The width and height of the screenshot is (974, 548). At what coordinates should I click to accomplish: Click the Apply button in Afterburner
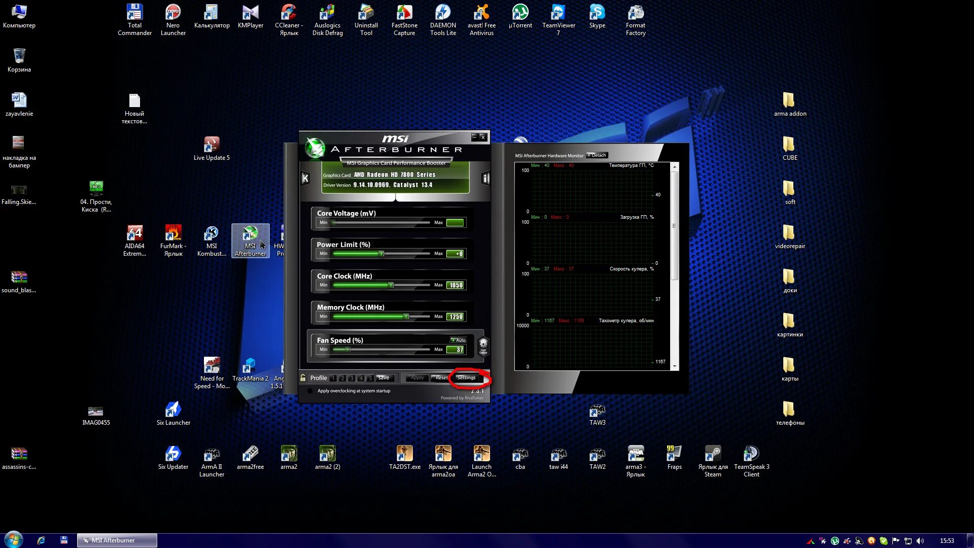pos(417,378)
